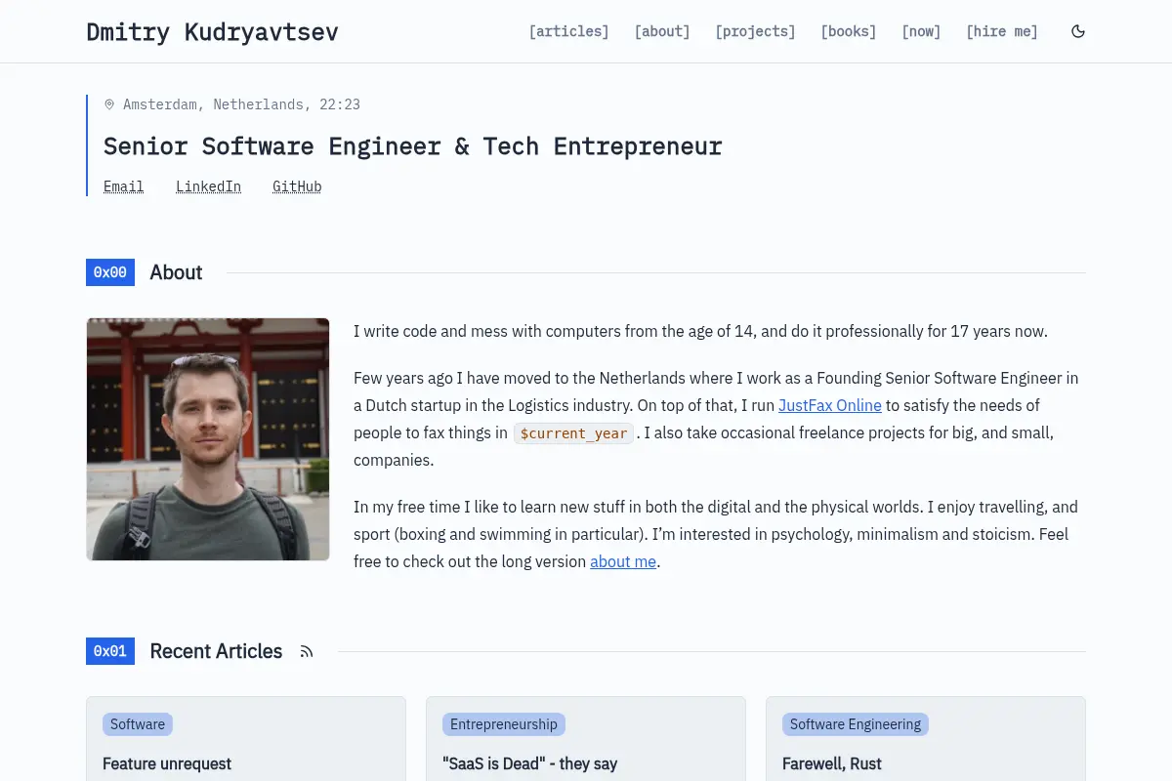Click the profile photo thumbnail
The image size is (1172, 781).
(x=208, y=439)
